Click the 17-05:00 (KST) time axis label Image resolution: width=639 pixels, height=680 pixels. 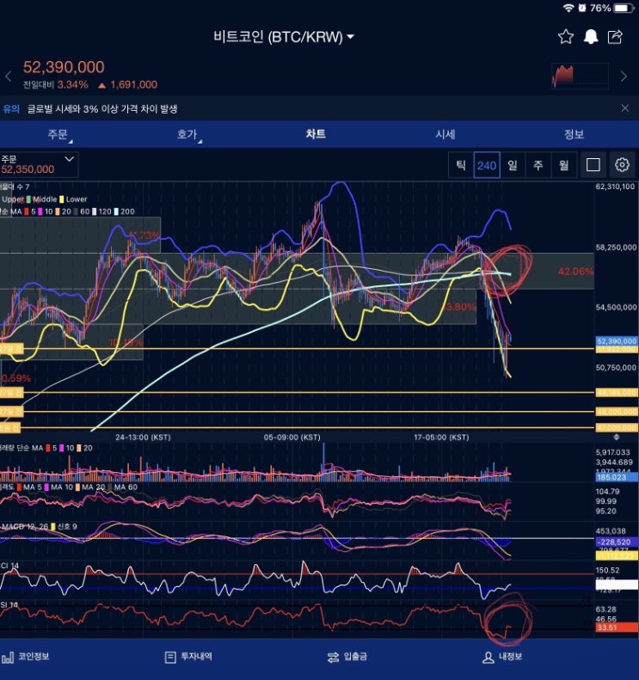(441, 437)
